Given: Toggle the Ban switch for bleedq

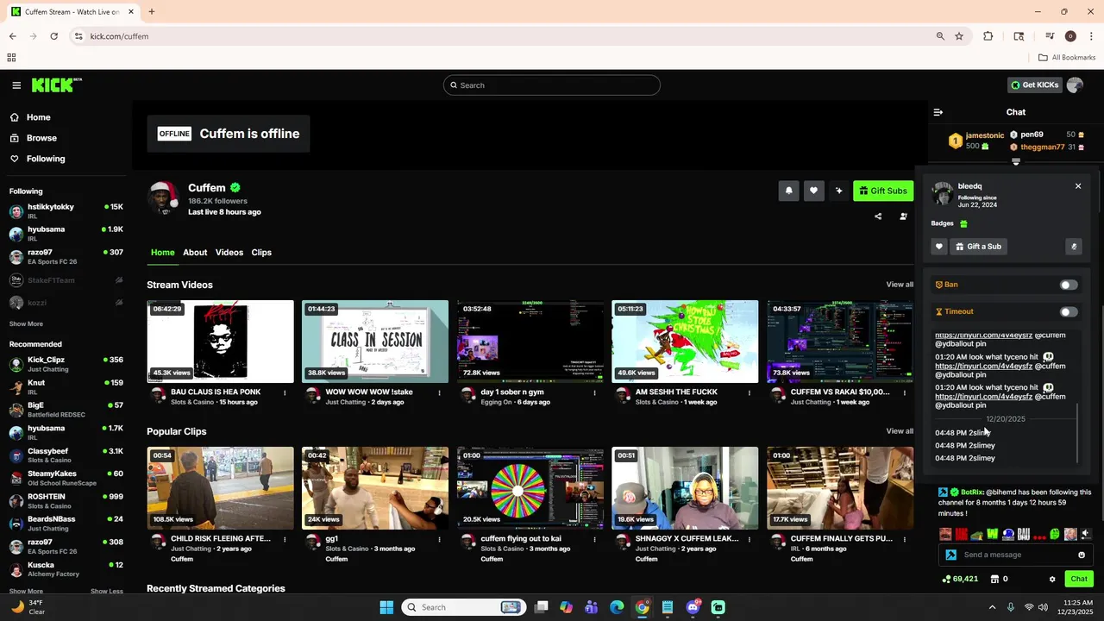Looking at the screenshot, I should click(1069, 285).
